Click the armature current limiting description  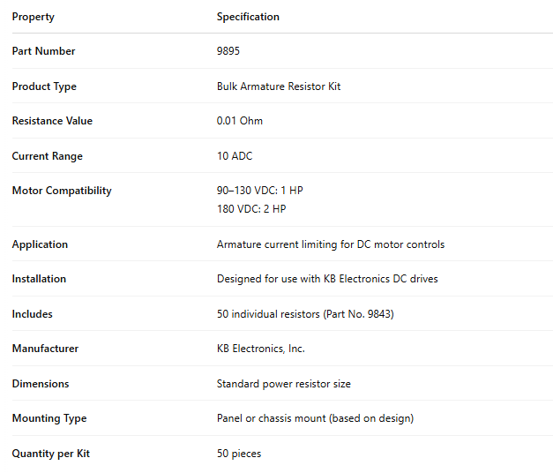coord(331,244)
